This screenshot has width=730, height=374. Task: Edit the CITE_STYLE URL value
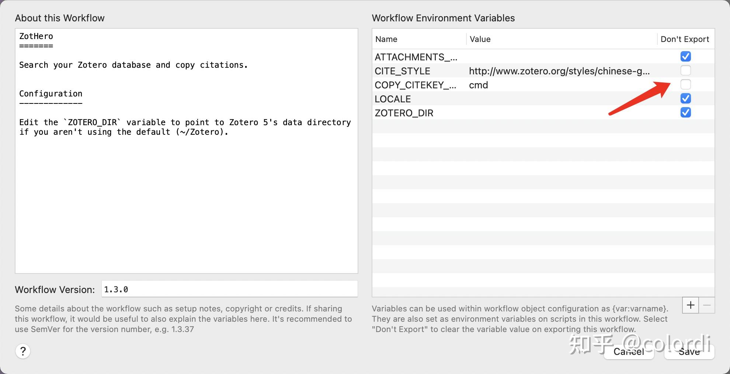coord(559,71)
